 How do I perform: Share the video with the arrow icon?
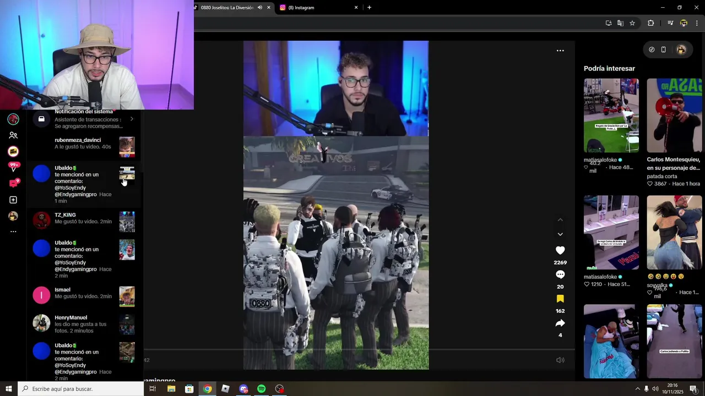pos(560,323)
